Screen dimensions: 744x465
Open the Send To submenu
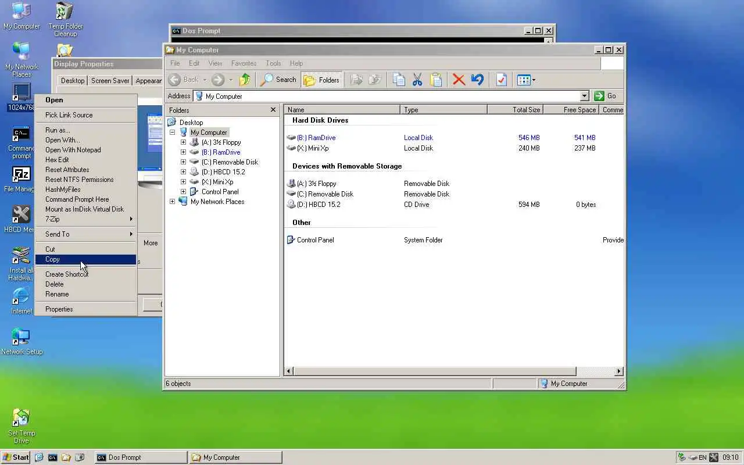click(85, 234)
